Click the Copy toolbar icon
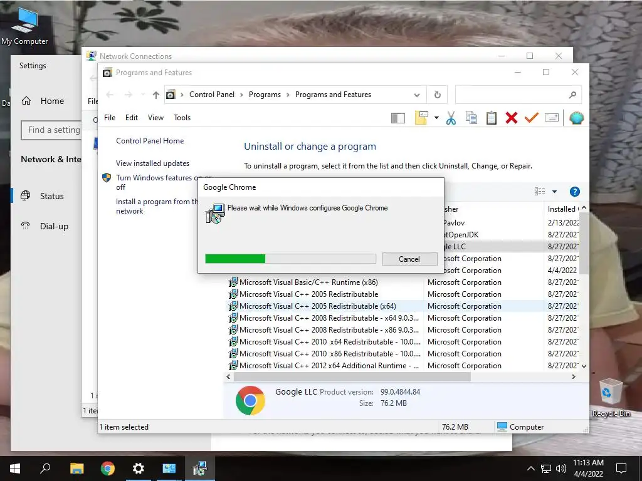The width and height of the screenshot is (642, 481). 471,118
